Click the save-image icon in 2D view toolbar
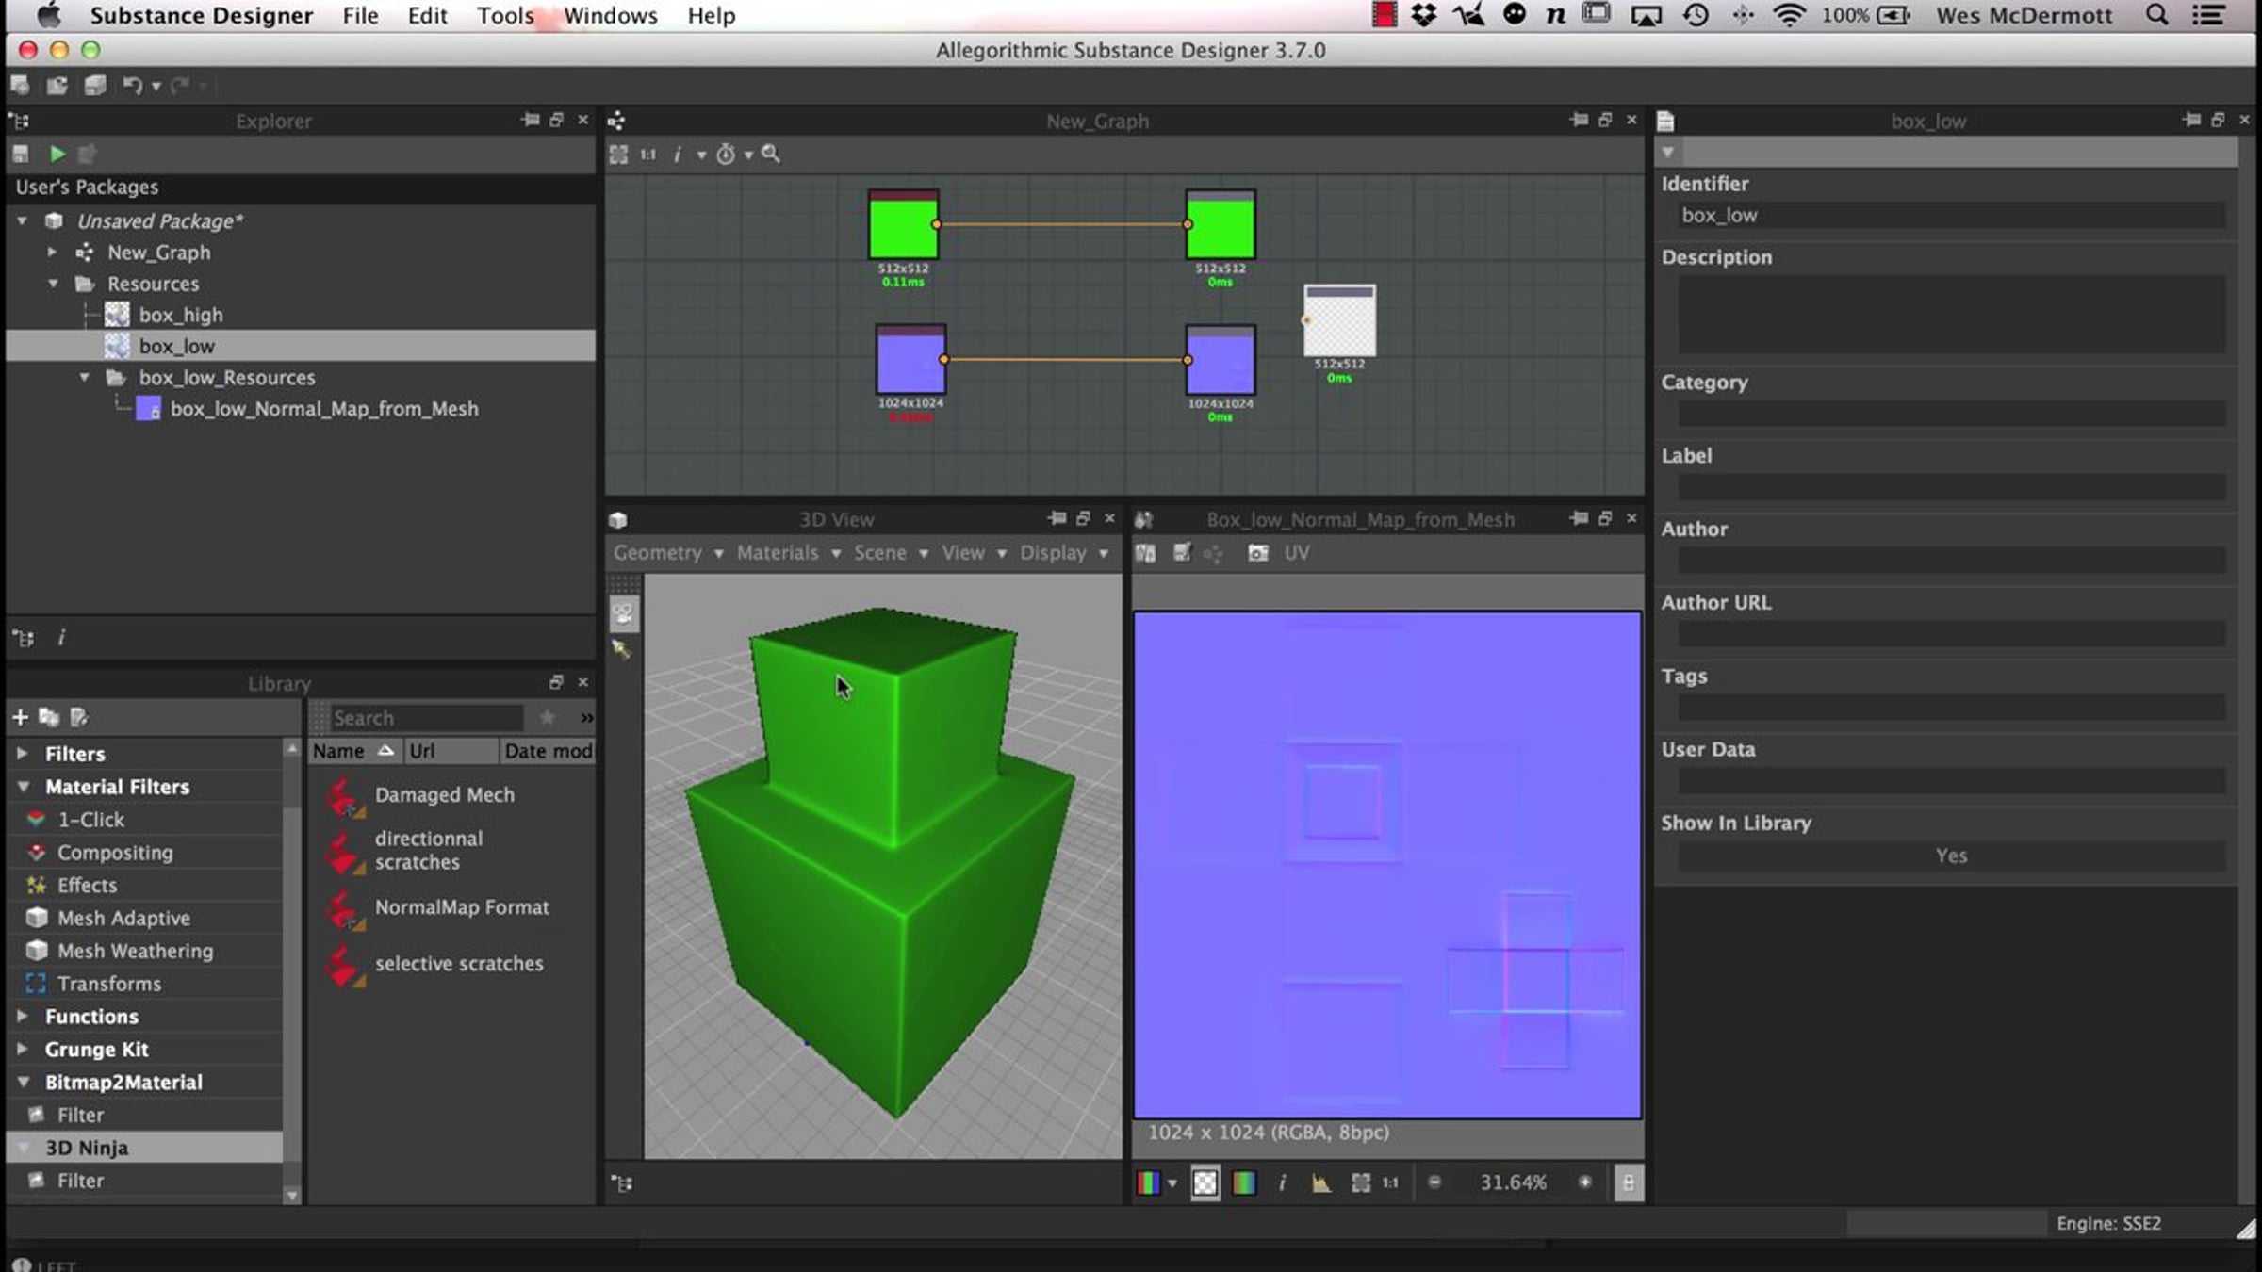Image resolution: width=2262 pixels, height=1272 pixels. [1182, 553]
